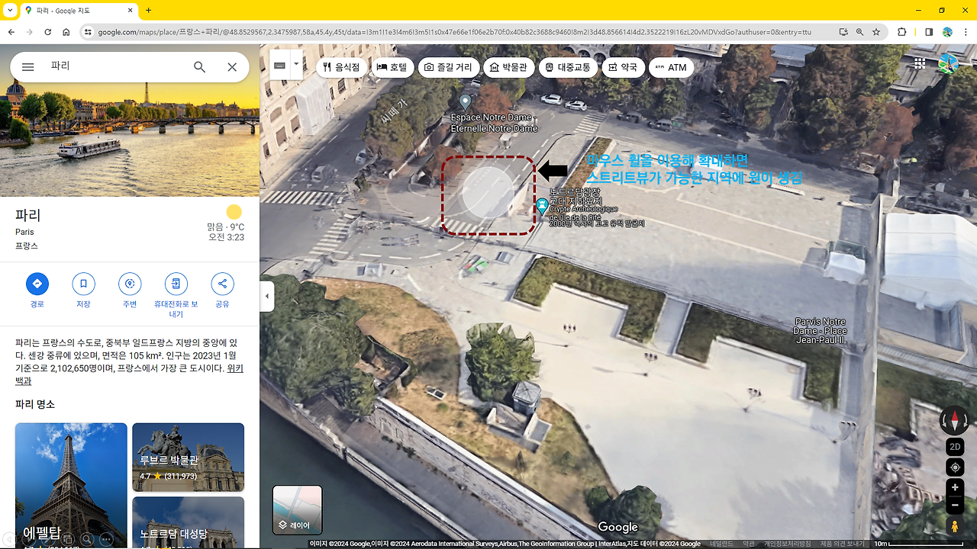Click the Street View pegman icon
Viewport: 977px width, 549px height.
955,526
